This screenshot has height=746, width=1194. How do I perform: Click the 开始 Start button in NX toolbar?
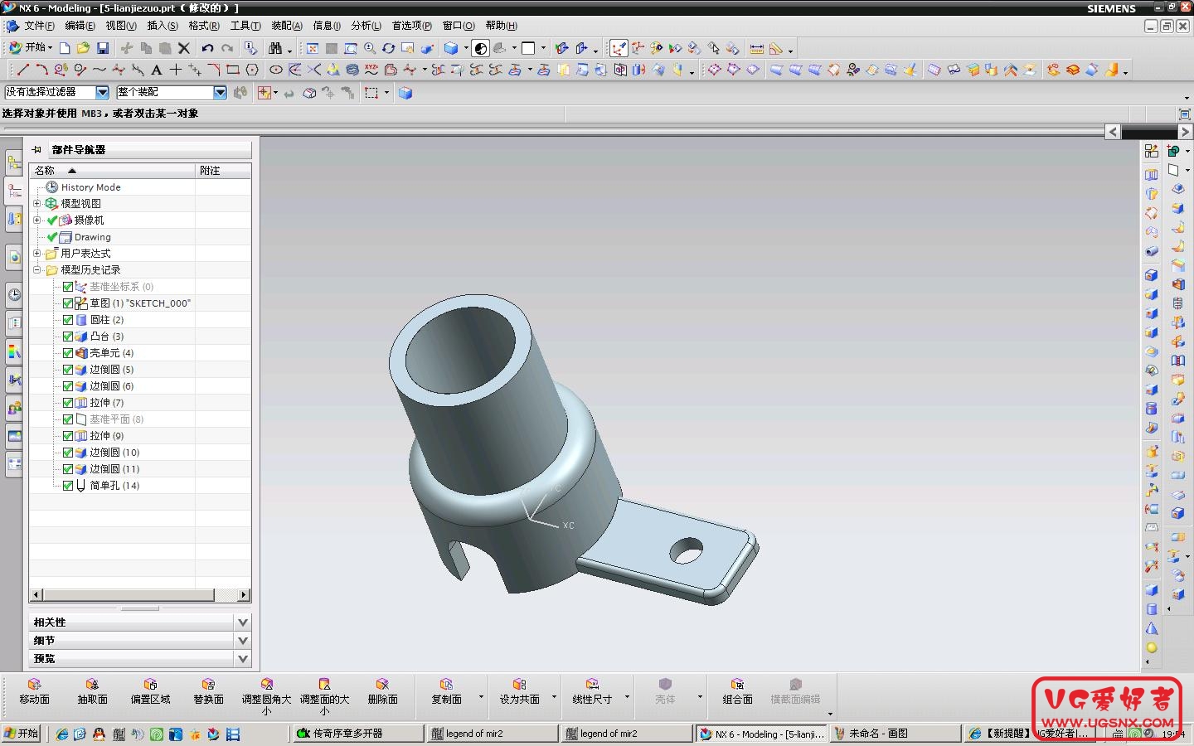point(31,48)
